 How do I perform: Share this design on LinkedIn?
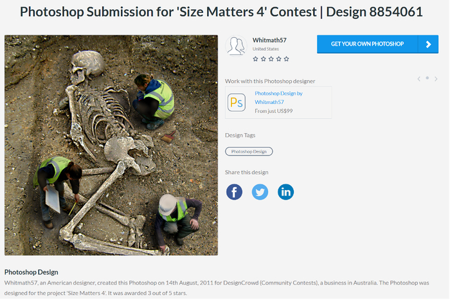click(285, 191)
